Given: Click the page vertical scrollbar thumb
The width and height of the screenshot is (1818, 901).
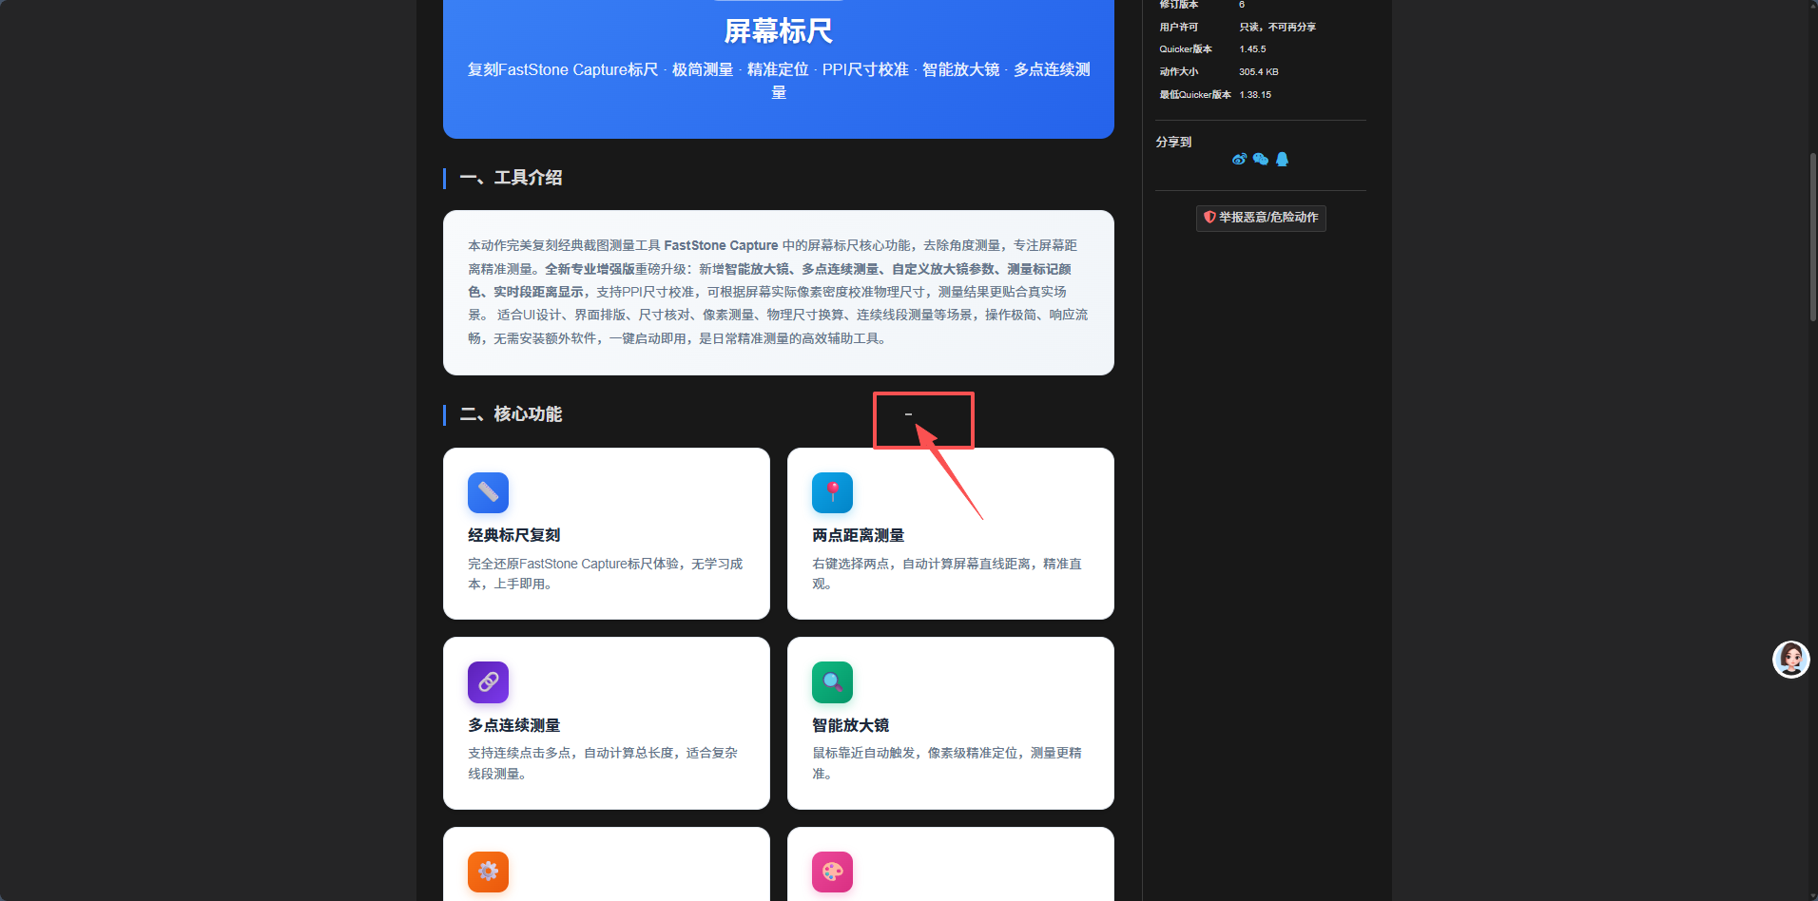Looking at the screenshot, I should tap(1813, 238).
